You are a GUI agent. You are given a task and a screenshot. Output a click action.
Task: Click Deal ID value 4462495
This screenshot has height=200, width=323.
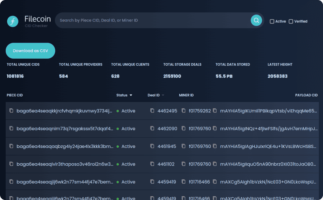[x=167, y=111]
